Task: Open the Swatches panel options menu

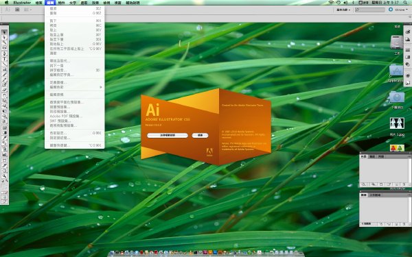Action: point(409,156)
